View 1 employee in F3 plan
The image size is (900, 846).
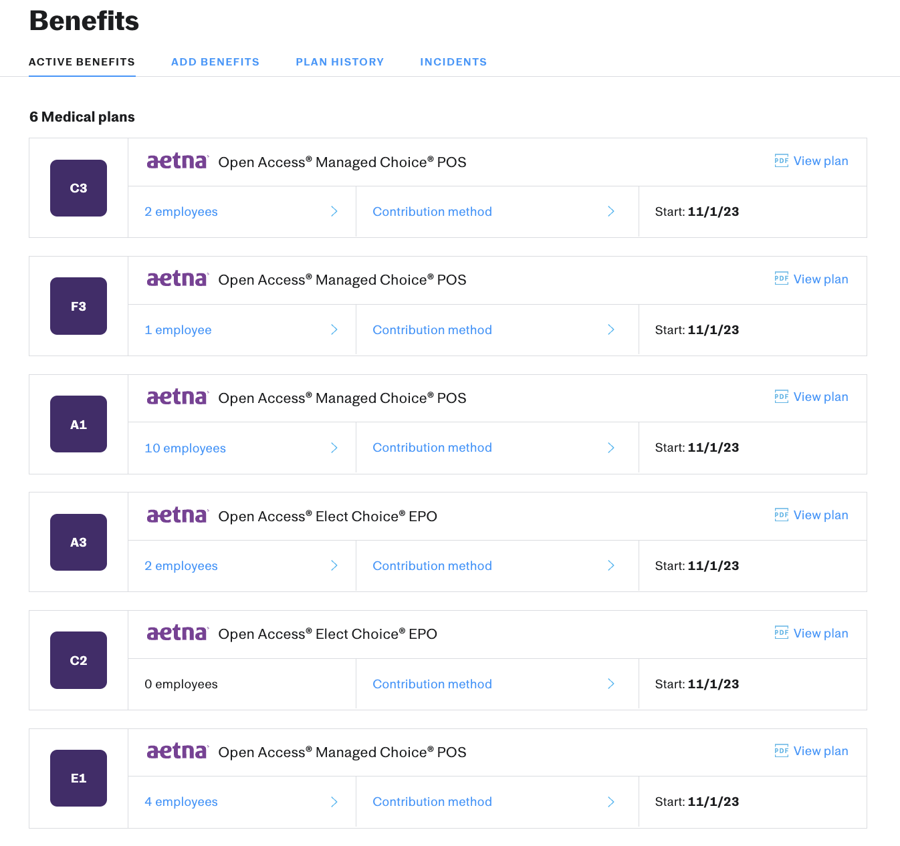[178, 330]
